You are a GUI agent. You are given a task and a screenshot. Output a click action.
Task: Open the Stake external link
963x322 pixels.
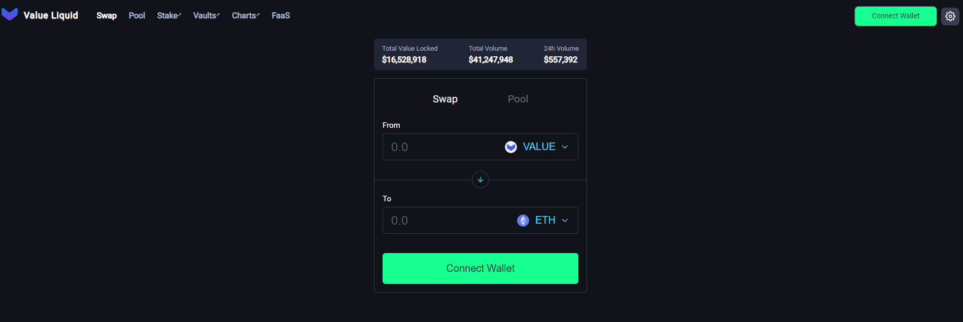coord(169,16)
